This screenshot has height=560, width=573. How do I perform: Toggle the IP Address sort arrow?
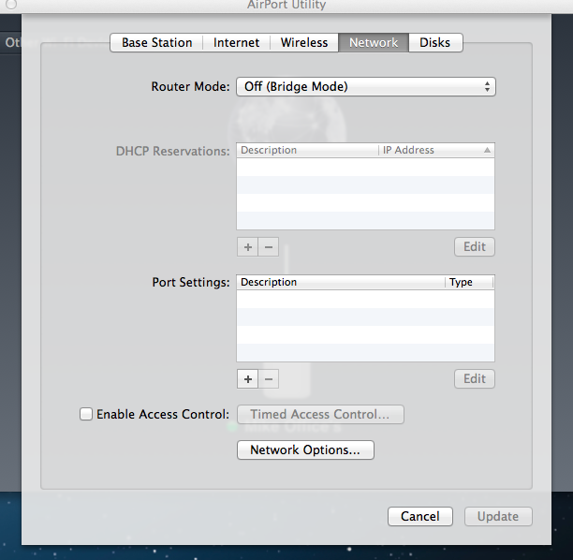(x=487, y=150)
